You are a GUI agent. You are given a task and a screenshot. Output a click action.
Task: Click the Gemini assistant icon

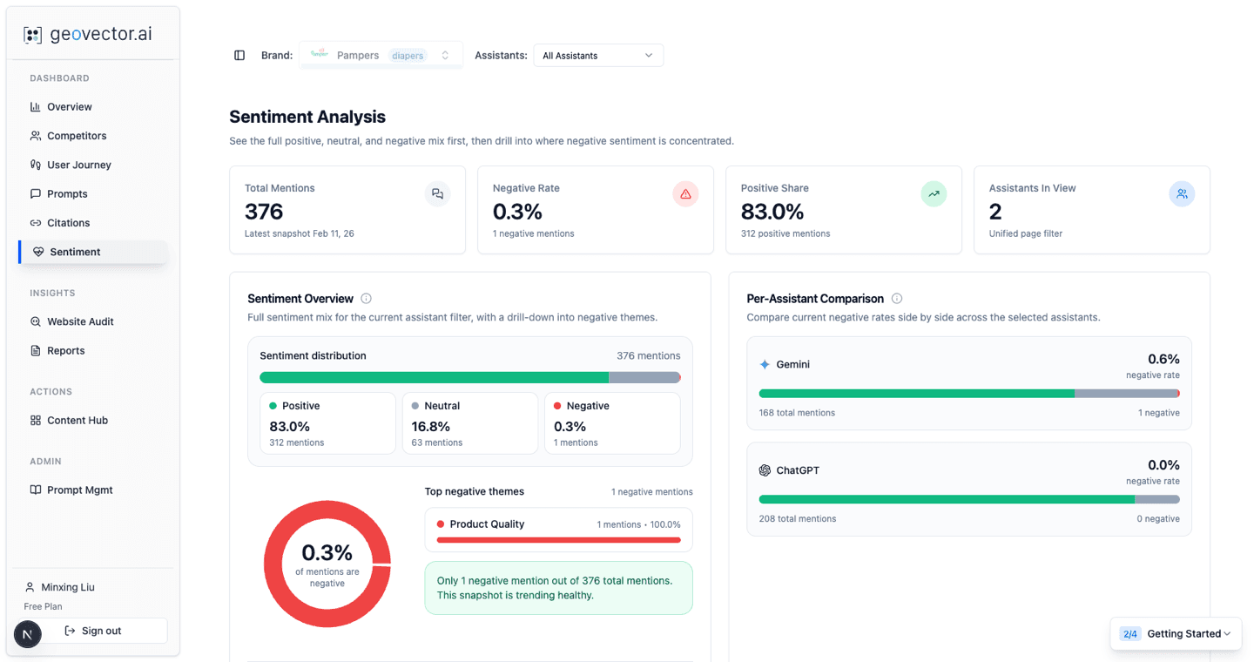pyautogui.click(x=765, y=364)
